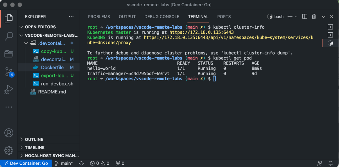Image resolution: width=339 pixels, height=167 pixels.
Task: Collapse the .devcontainer folder
Action: 49,43
